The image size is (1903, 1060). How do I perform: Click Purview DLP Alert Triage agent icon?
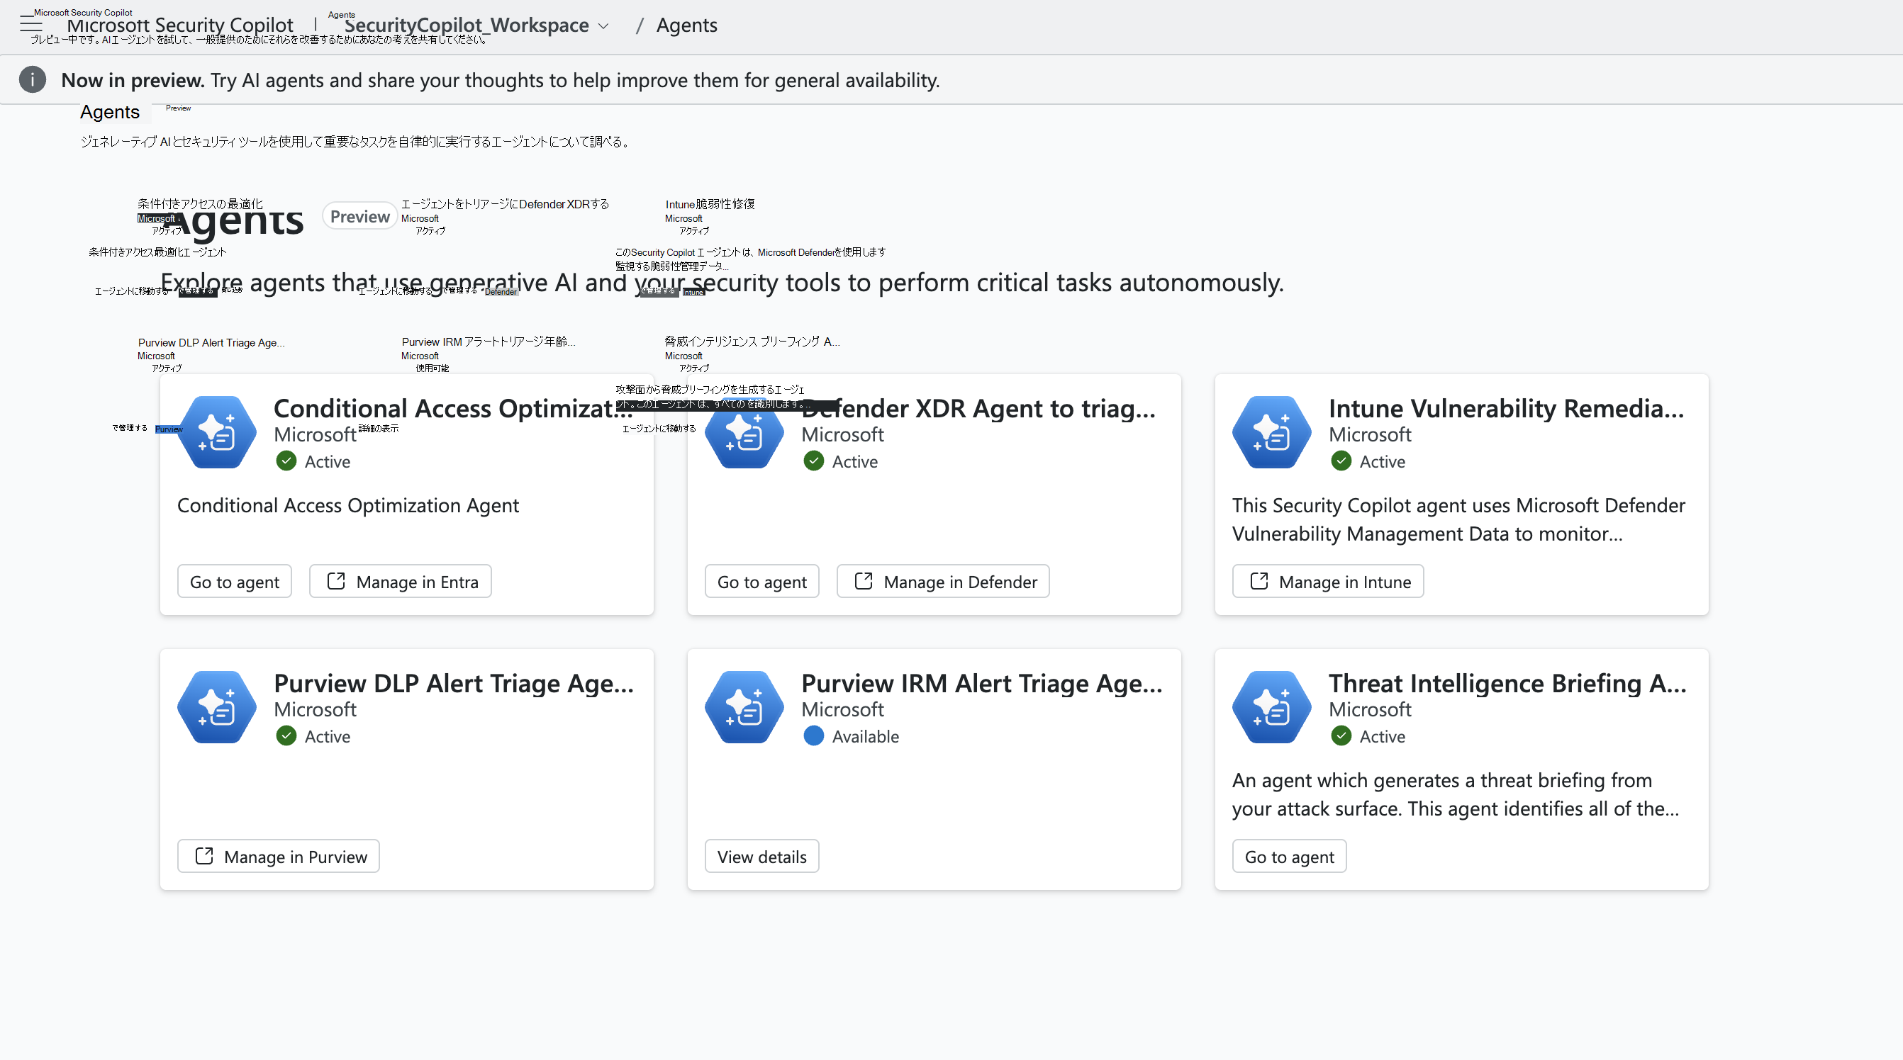click(217, 707)
